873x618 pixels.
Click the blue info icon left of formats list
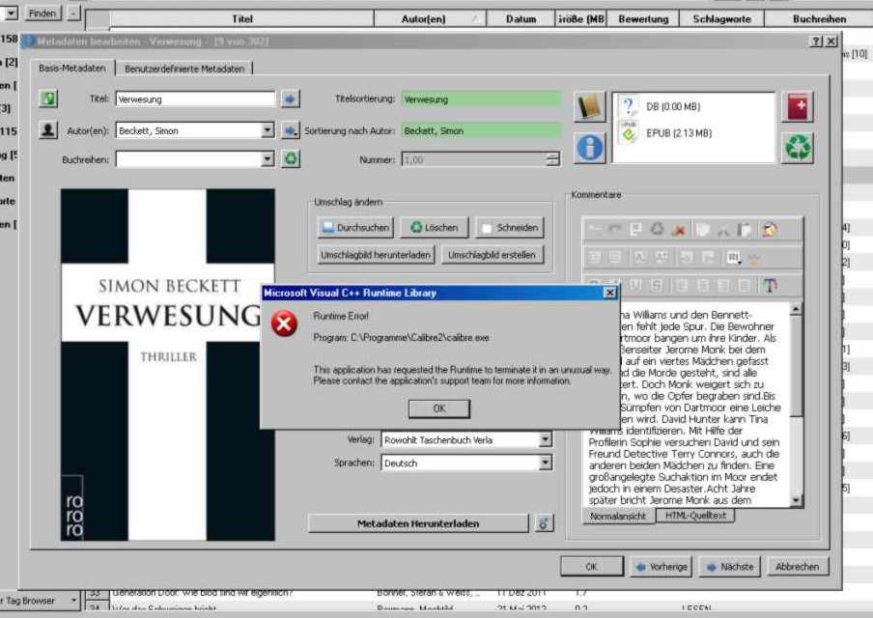click(589, 148)
